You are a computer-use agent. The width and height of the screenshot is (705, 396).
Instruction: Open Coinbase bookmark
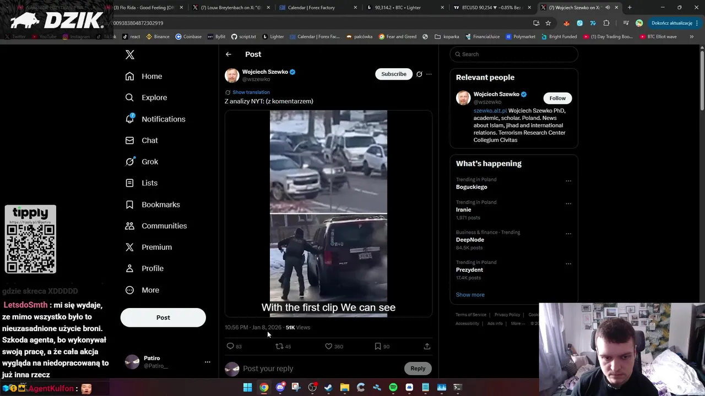coord(188,37)
